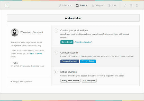Click the megaphone announcements icon
The image size is (144, 101).
click(x=125, y=5)
